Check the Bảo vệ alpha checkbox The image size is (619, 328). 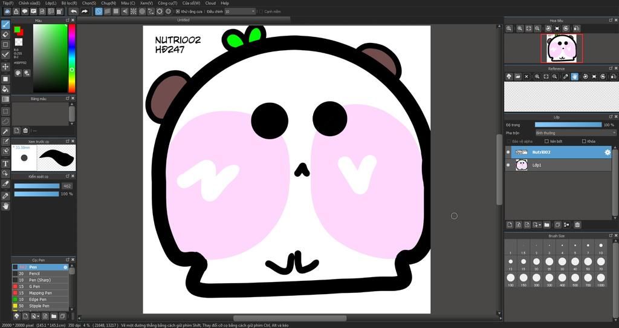[x=508, y=141]
